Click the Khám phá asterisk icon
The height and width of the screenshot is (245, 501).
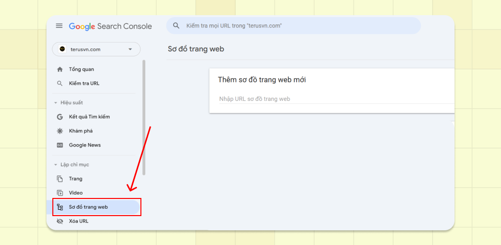click(60, 131)
